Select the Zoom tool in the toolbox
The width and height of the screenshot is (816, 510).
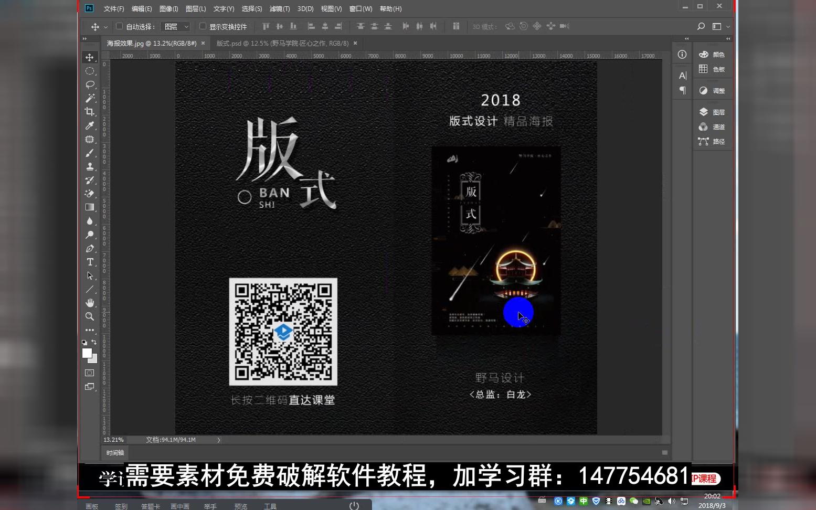click(90, 316)
